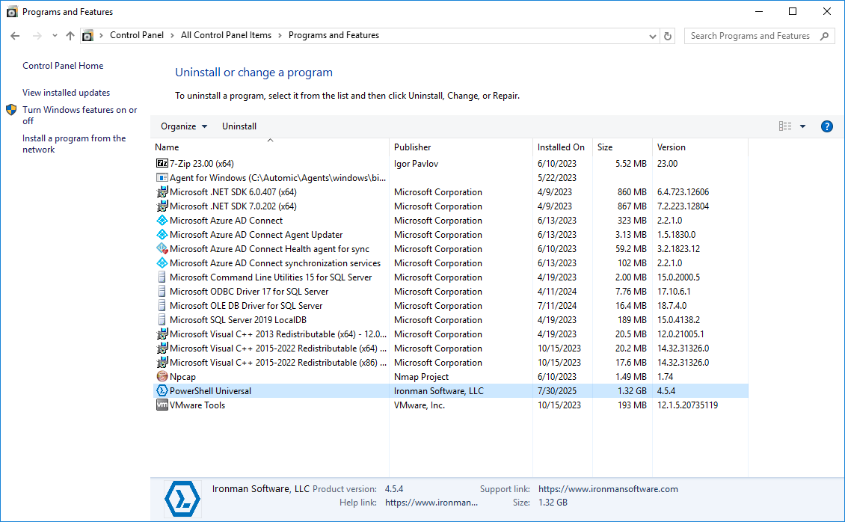
Task: Click version 12.1.5.20735119 cell
Action: [x=688, y=405]
